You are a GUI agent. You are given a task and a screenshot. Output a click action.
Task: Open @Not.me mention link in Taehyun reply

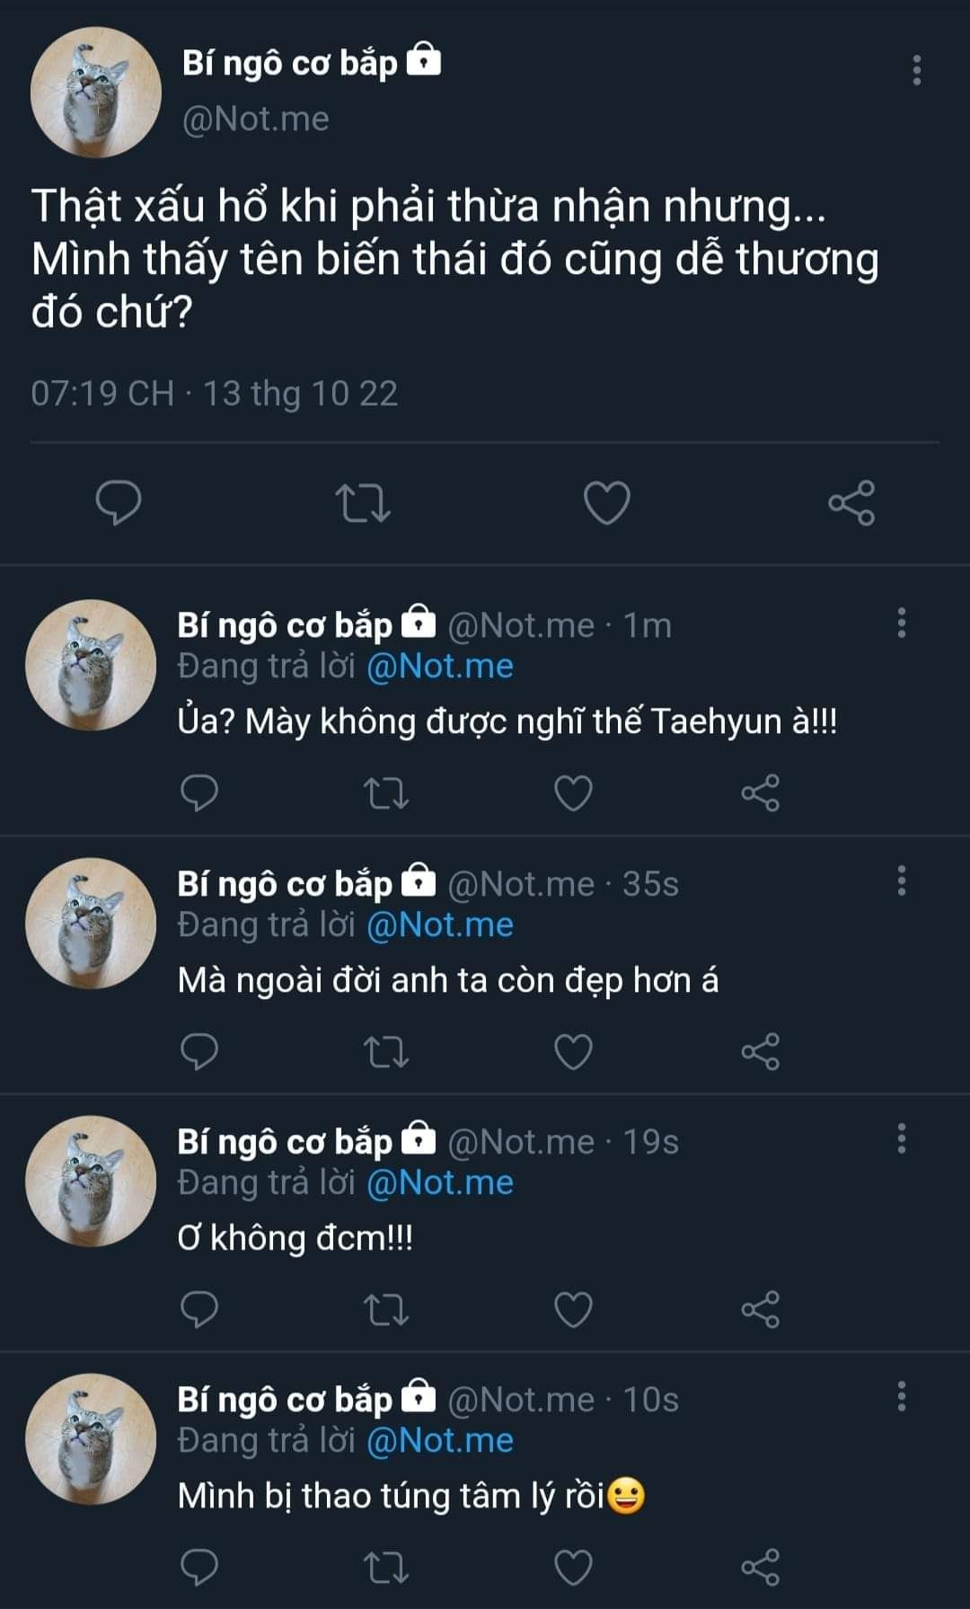click(440, 667)
